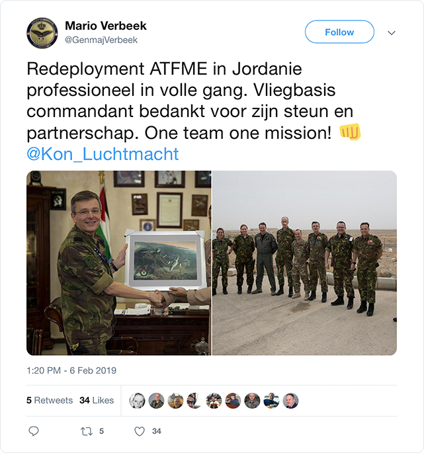Click first liker avatar with white face
Image resolution: width=424 pixels, height=453 pixels.
(x=137, y=401)
